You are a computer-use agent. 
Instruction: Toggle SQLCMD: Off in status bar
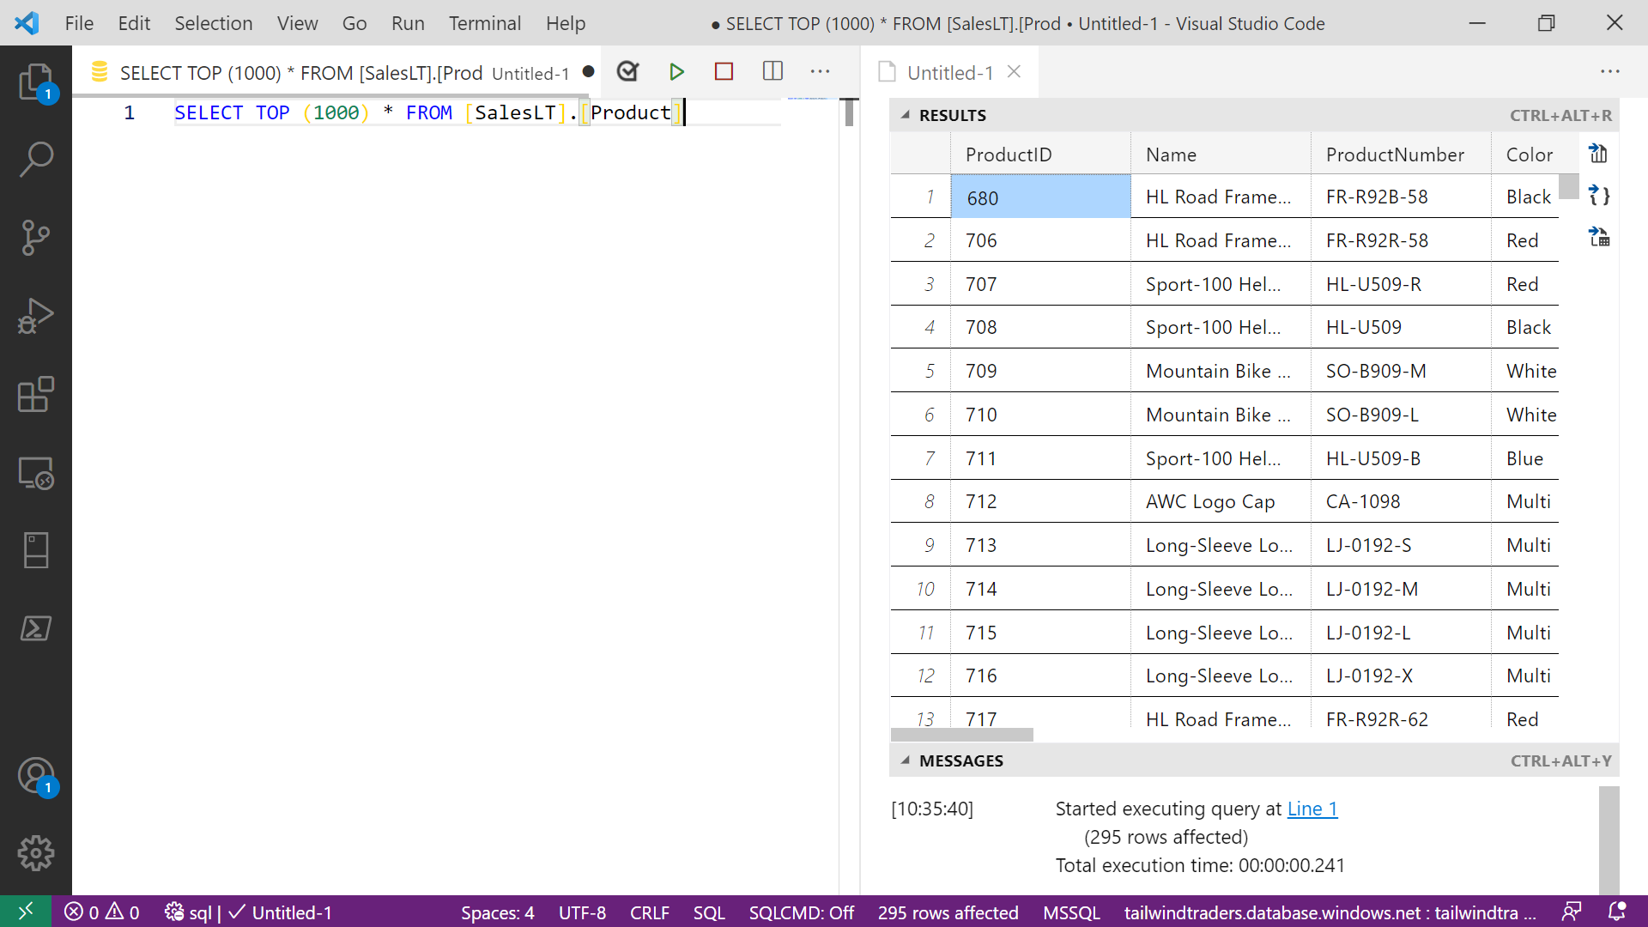[x=801, y=912]
